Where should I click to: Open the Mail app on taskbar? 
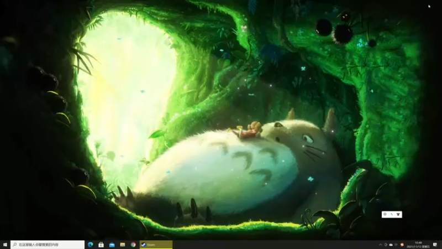click(112, 245)
